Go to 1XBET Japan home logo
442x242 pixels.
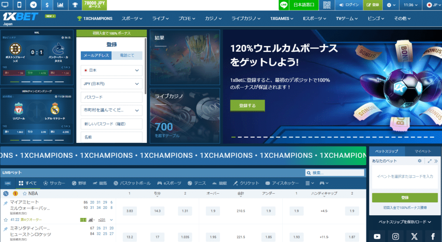point(20,18)
